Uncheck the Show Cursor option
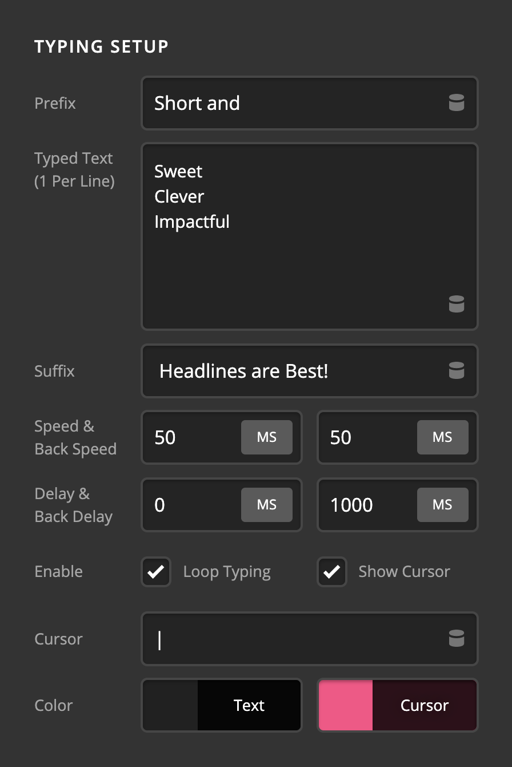 tap(332, 571)
